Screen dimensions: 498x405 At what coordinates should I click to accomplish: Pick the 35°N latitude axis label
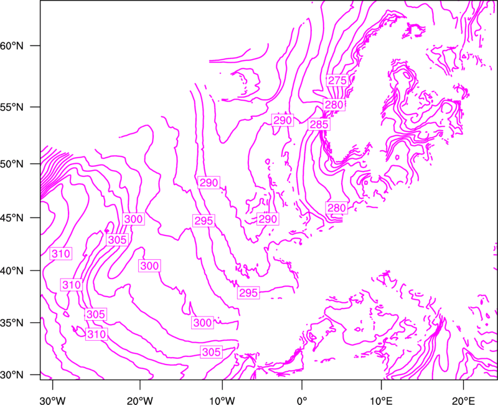click(12, 323)
